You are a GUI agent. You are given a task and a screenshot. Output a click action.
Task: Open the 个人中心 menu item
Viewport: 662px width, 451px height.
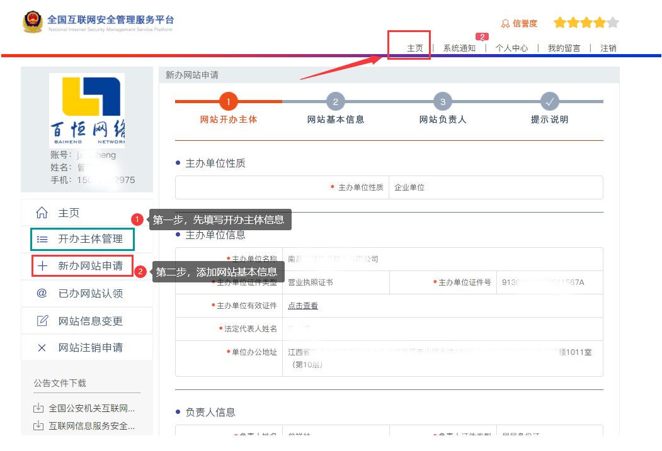pyautogui.click(x=512, y=47)
